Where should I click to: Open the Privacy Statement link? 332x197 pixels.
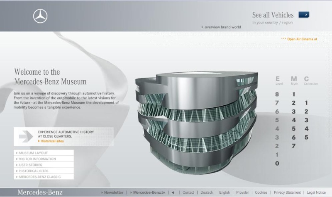click(x=287, y=192)
